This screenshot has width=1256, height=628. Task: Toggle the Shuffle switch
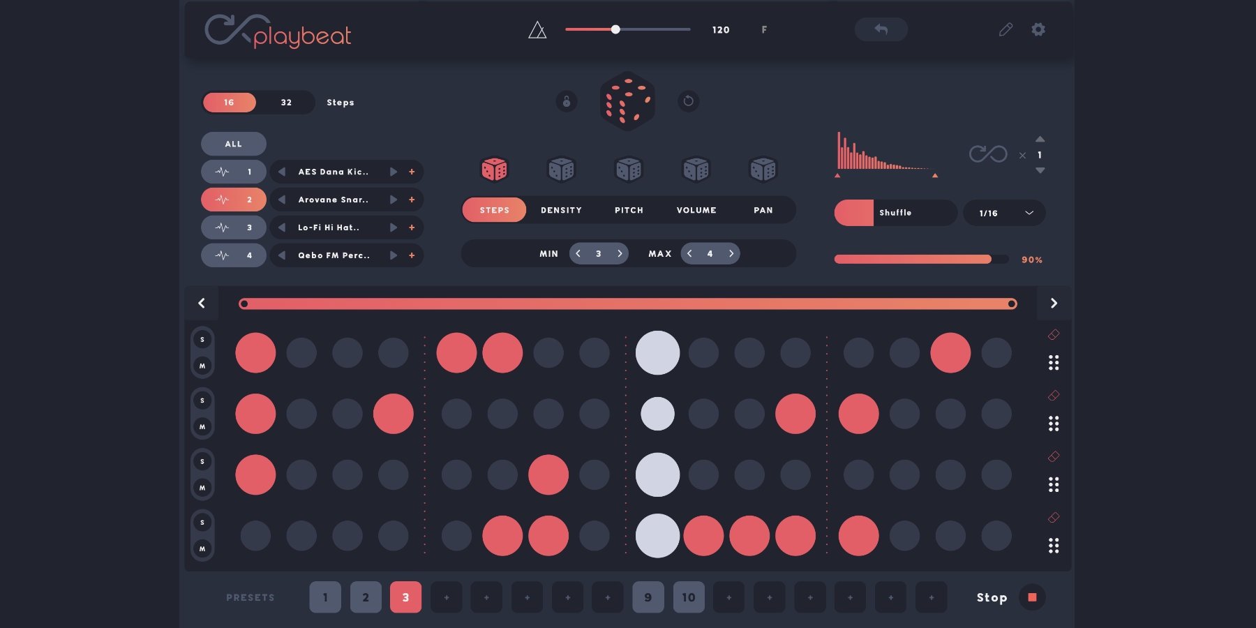pos(855,213)
